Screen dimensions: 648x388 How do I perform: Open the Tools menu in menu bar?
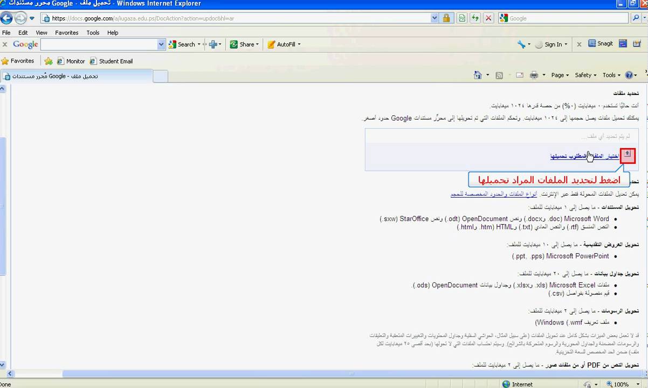[93, 33]
